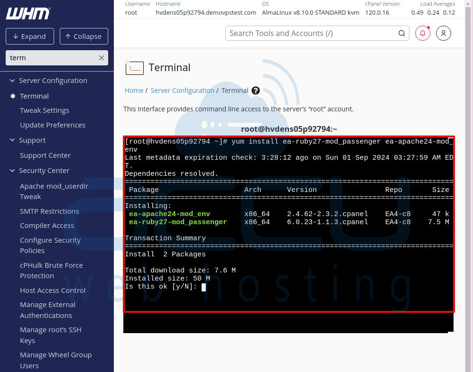Click the terminal prompt 'Is this ok [y/N]:'
The image size is (473, 372).
(x=161, y=286)
